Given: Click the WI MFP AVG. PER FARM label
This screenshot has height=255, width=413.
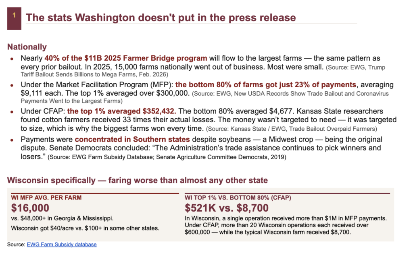Looking at the screenshot, I should [x=46, y=197].
